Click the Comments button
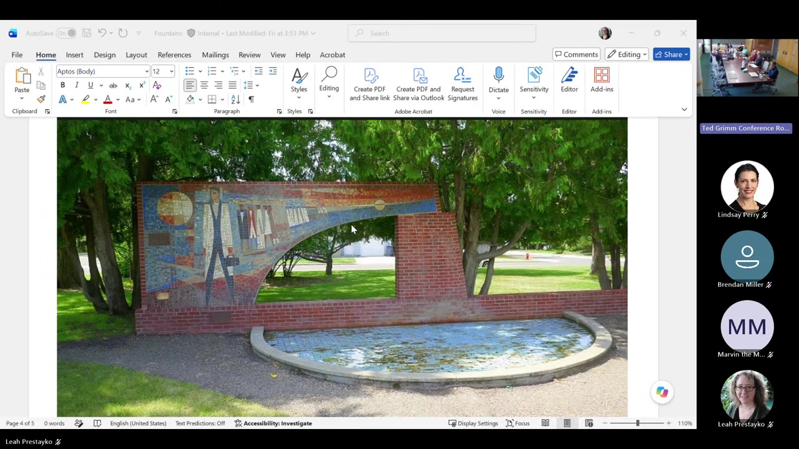799x449 pixels. point(576,54)
